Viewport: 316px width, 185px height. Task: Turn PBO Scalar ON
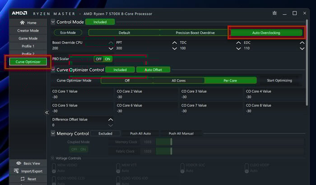(107, 59)
